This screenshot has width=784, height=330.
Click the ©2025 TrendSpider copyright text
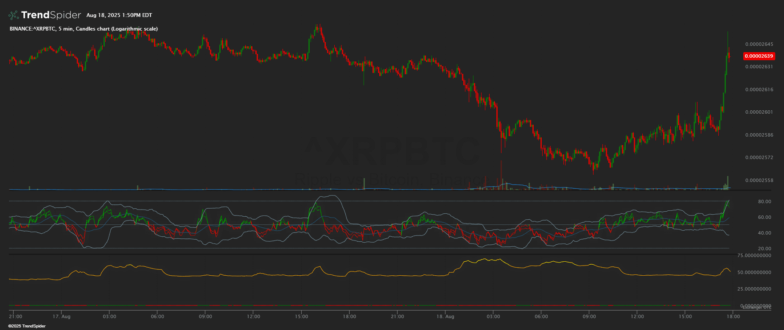coord(27,326)
